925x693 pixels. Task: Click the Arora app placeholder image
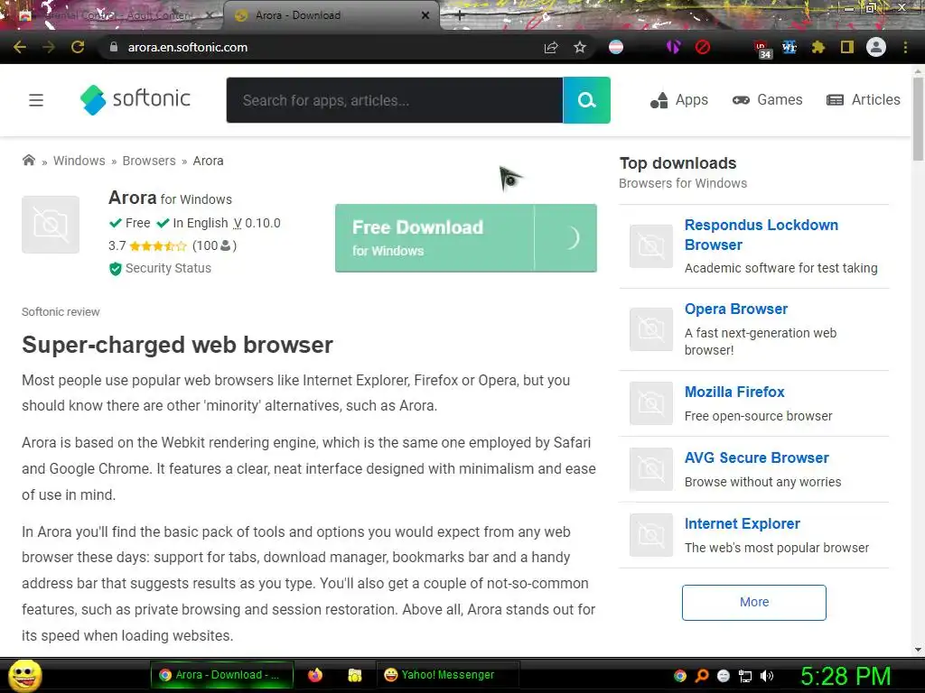[51, 225]
